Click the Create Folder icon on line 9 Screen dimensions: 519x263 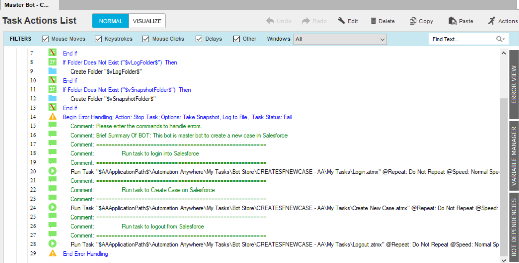52,71
